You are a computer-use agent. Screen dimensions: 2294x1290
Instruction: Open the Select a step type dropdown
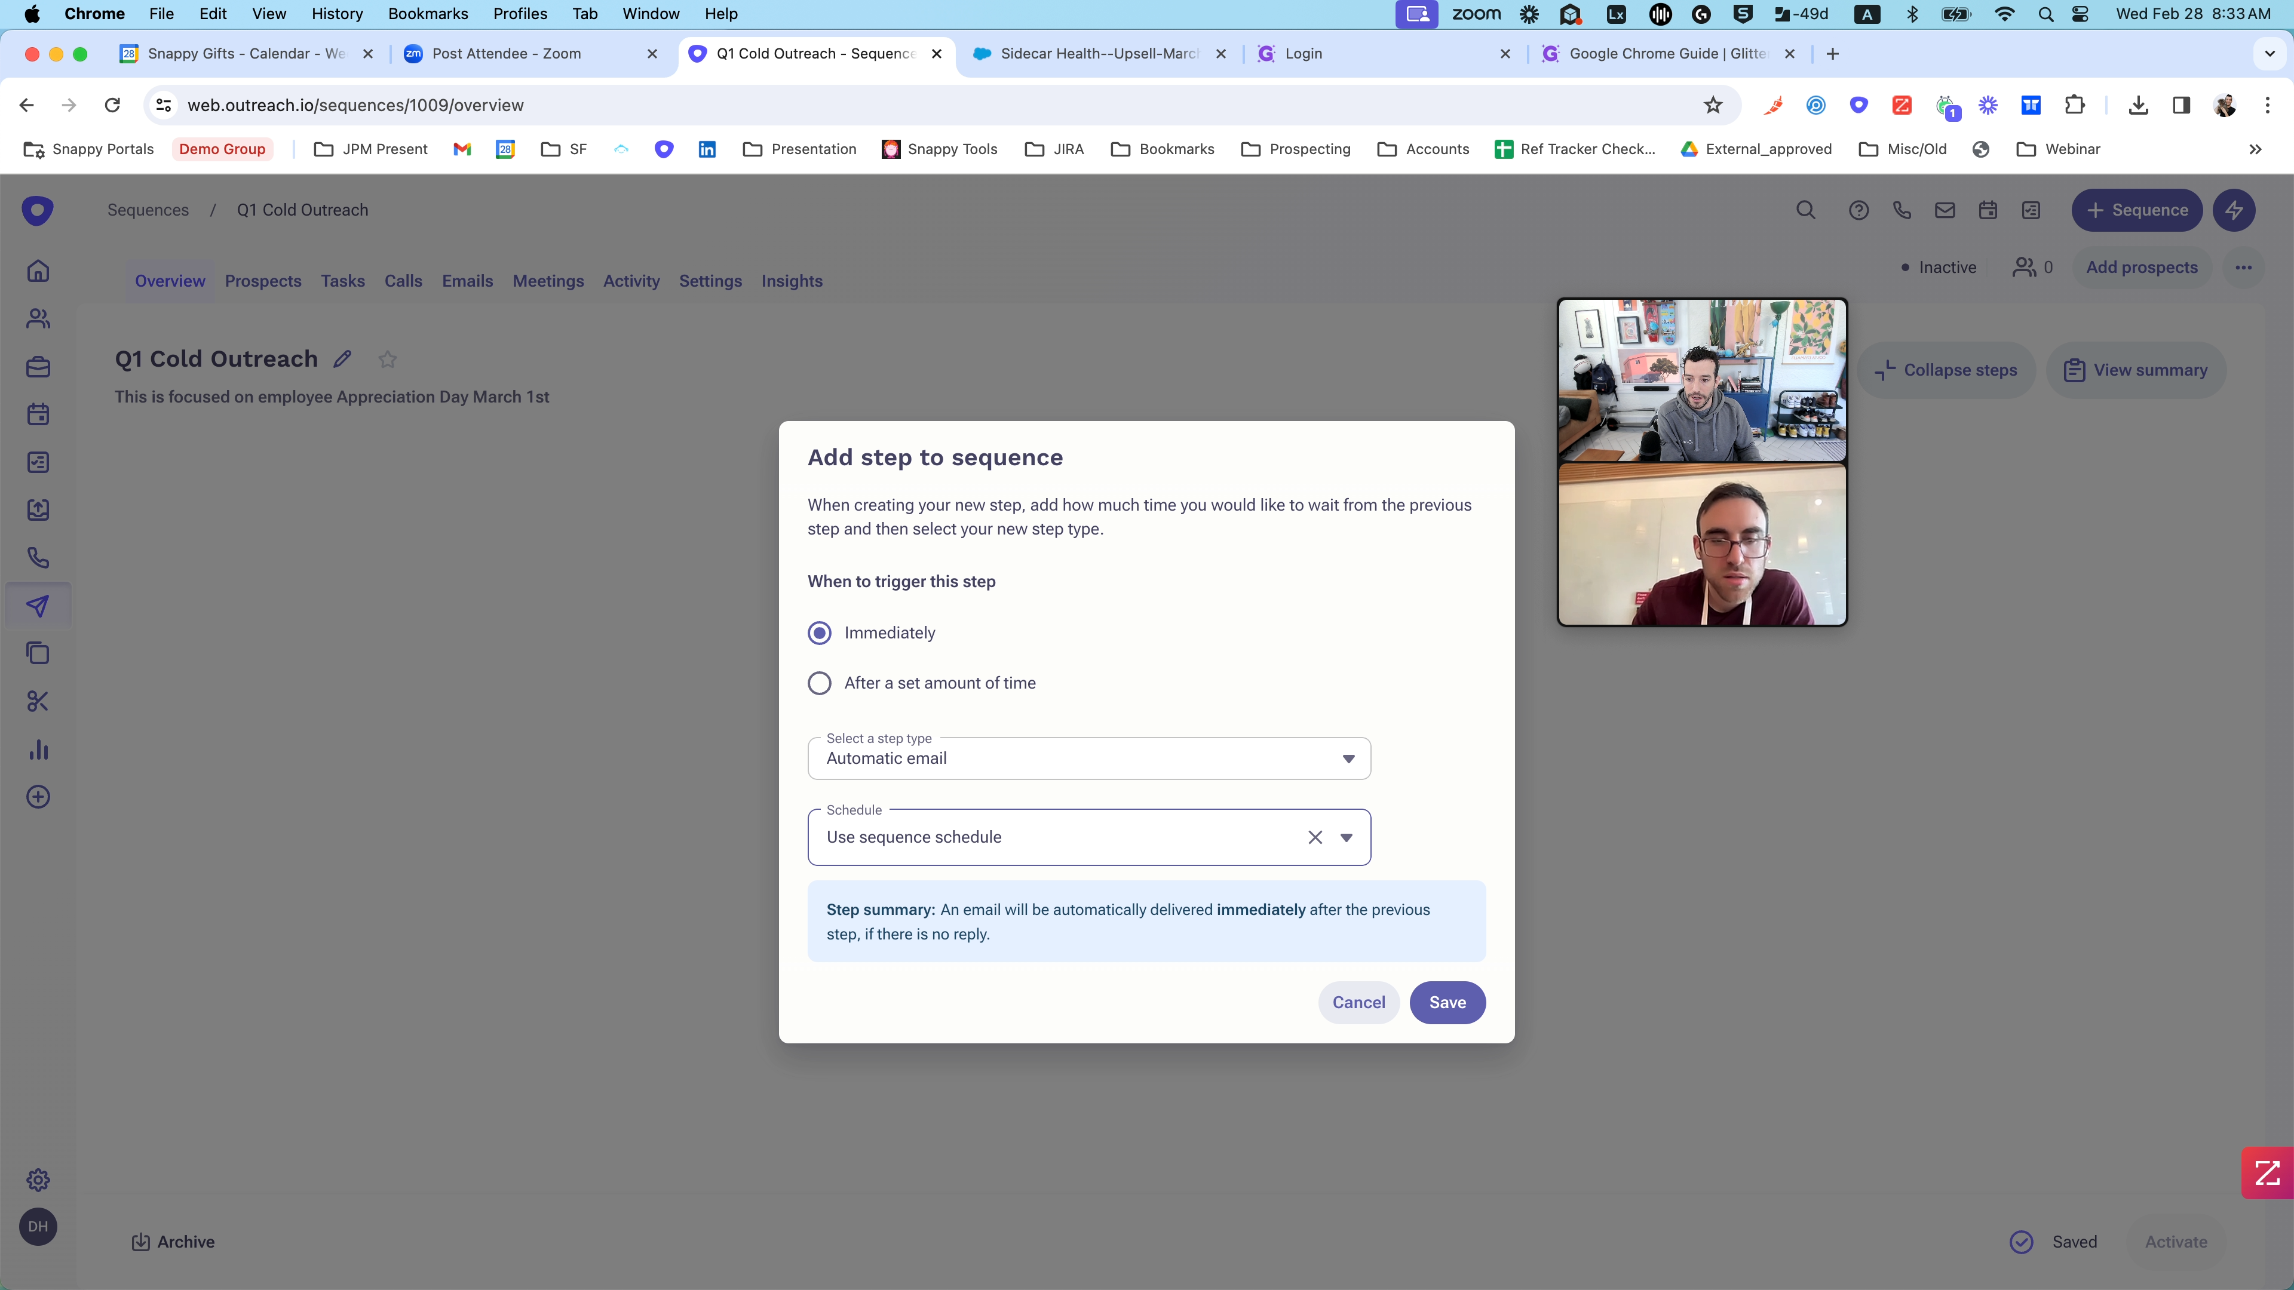pos(1088,758)
